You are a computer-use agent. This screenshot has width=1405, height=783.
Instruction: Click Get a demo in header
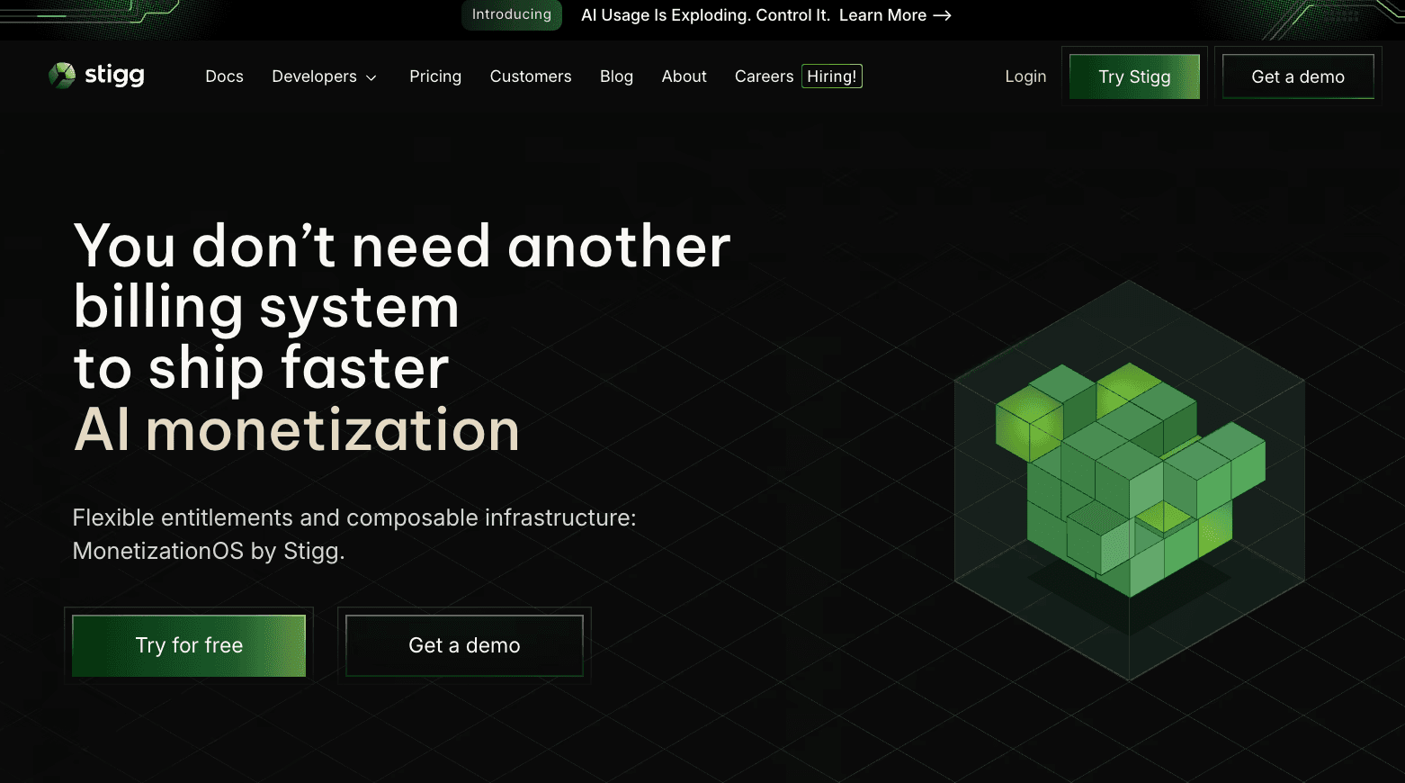(1297, 76)
